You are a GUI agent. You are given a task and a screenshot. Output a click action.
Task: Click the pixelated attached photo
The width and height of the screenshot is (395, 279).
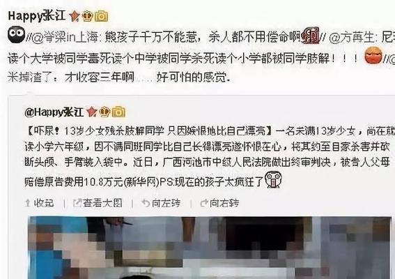coord(209,248)
